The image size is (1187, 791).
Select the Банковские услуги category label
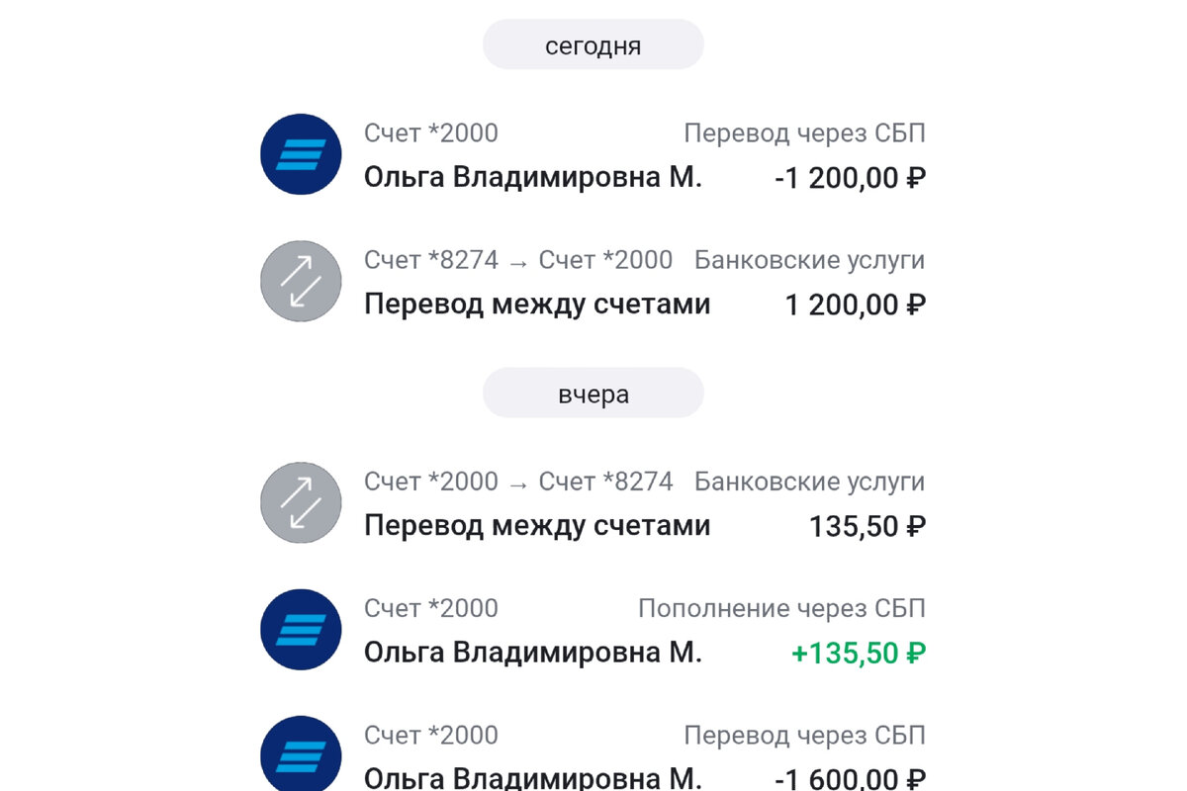pos(811,259)
